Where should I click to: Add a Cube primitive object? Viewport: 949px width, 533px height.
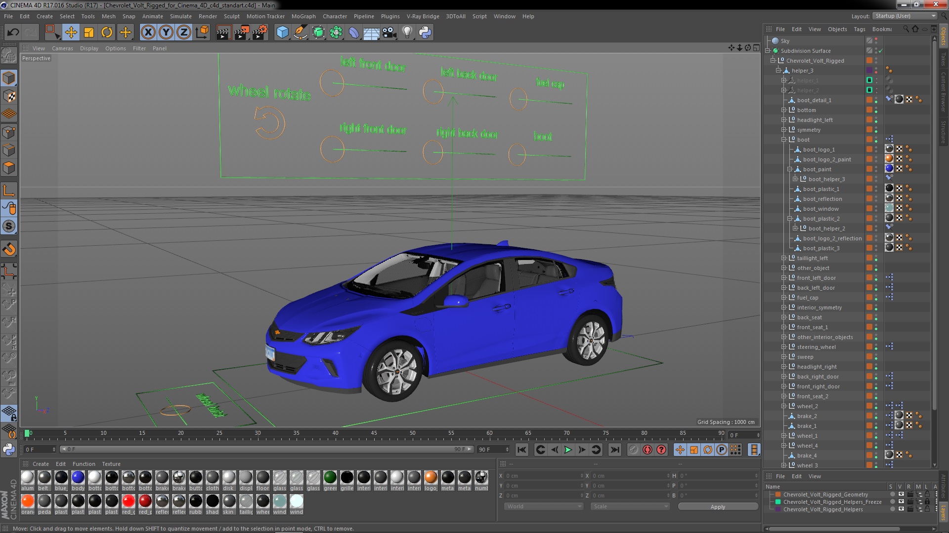(x=282, y=33)
